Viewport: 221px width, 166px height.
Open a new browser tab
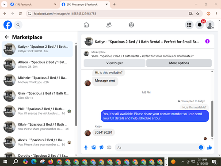tap(114, 4)
